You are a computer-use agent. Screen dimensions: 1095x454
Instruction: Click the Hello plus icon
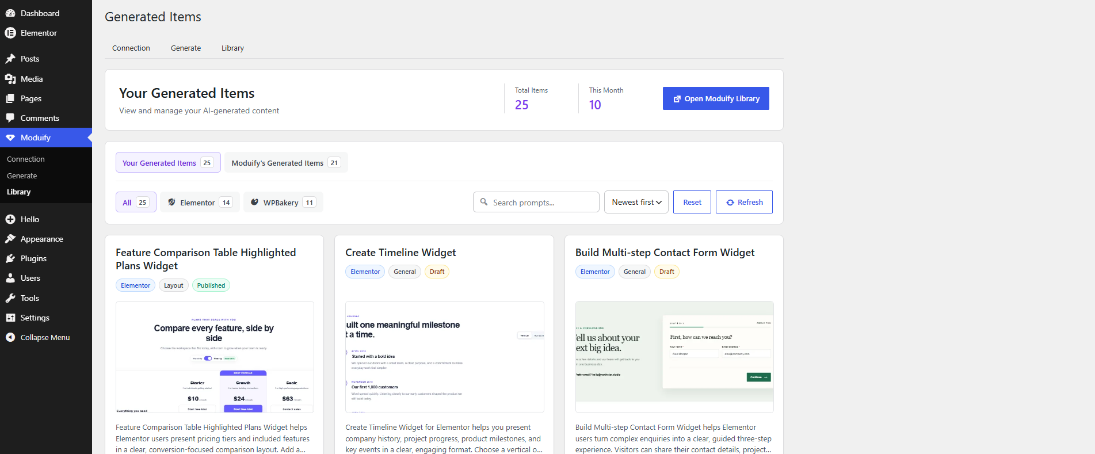tap(10, 219)
